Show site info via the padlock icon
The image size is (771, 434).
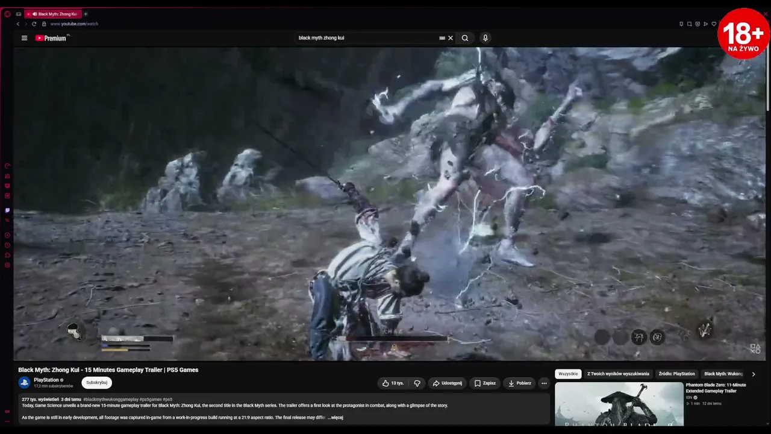click(44, 24)
